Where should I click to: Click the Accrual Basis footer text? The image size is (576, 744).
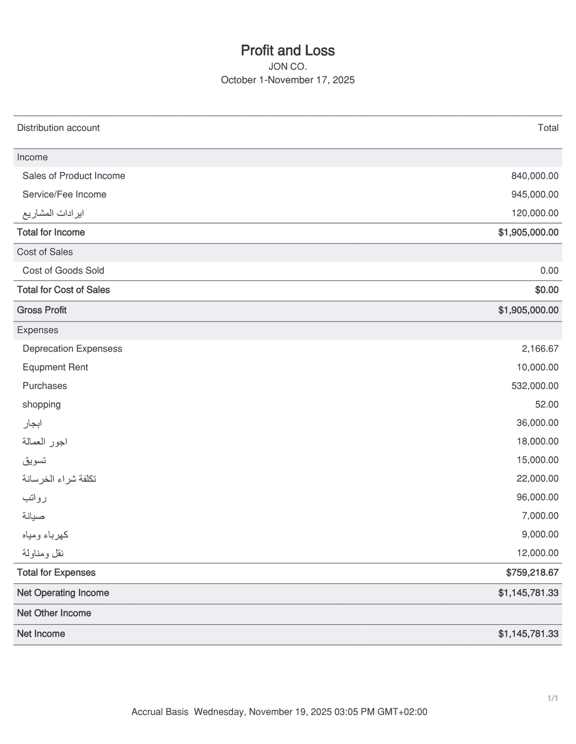160,712
